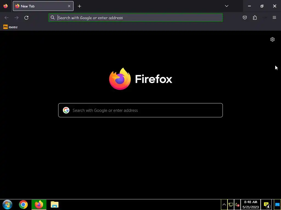Open File Explorer from taskbar
The image size is (281, 210).
[55, 205]
